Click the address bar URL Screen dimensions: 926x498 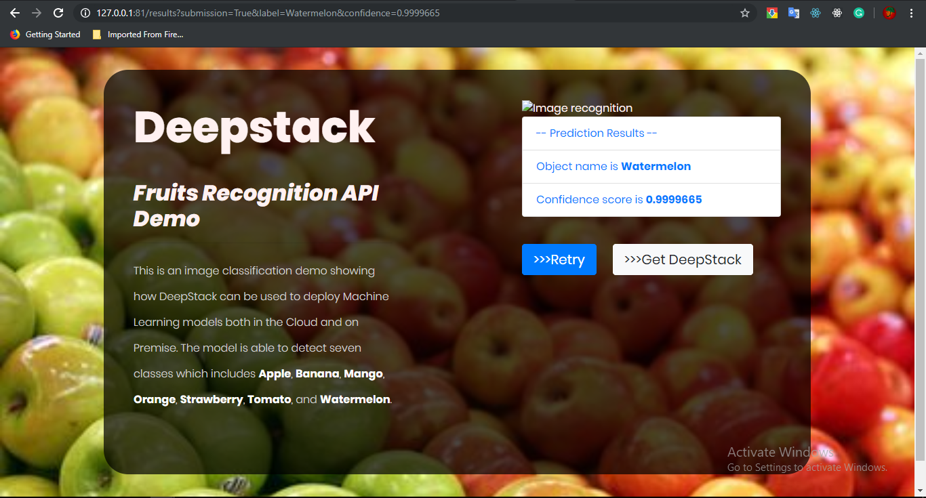pos(268,13)
